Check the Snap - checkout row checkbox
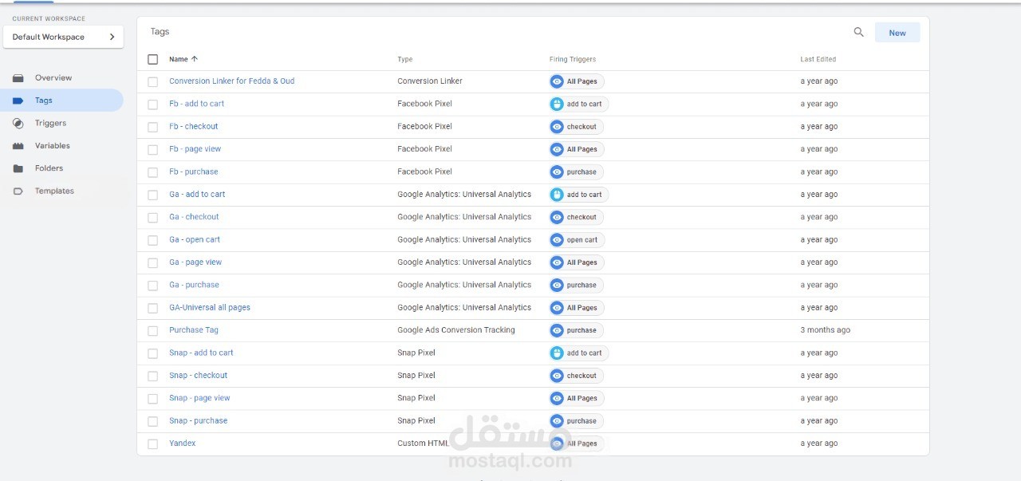 click(x=153, y=376)
